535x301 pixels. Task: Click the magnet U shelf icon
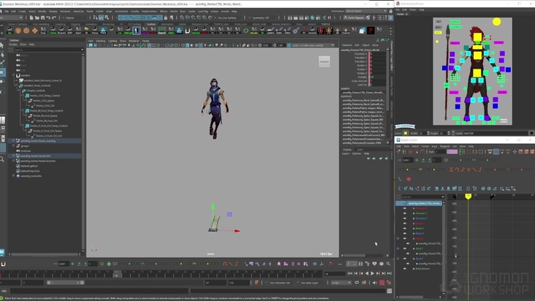click(x=187, y=31)
